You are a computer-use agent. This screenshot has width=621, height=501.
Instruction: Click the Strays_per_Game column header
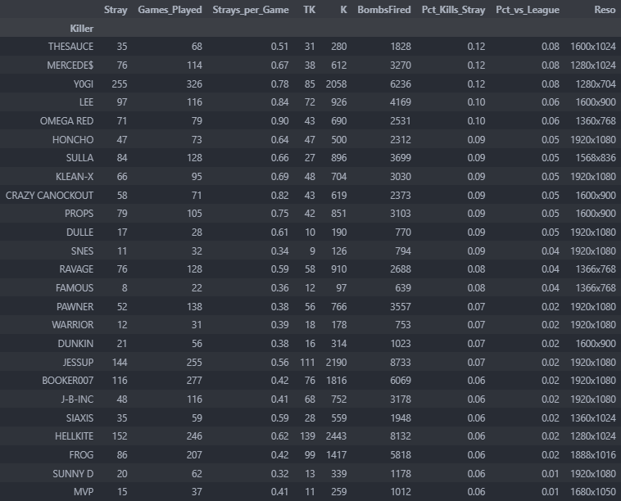250,10
